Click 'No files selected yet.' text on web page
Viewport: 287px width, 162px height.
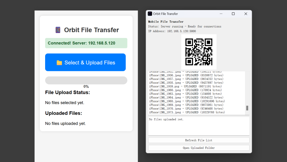point(64,103)
